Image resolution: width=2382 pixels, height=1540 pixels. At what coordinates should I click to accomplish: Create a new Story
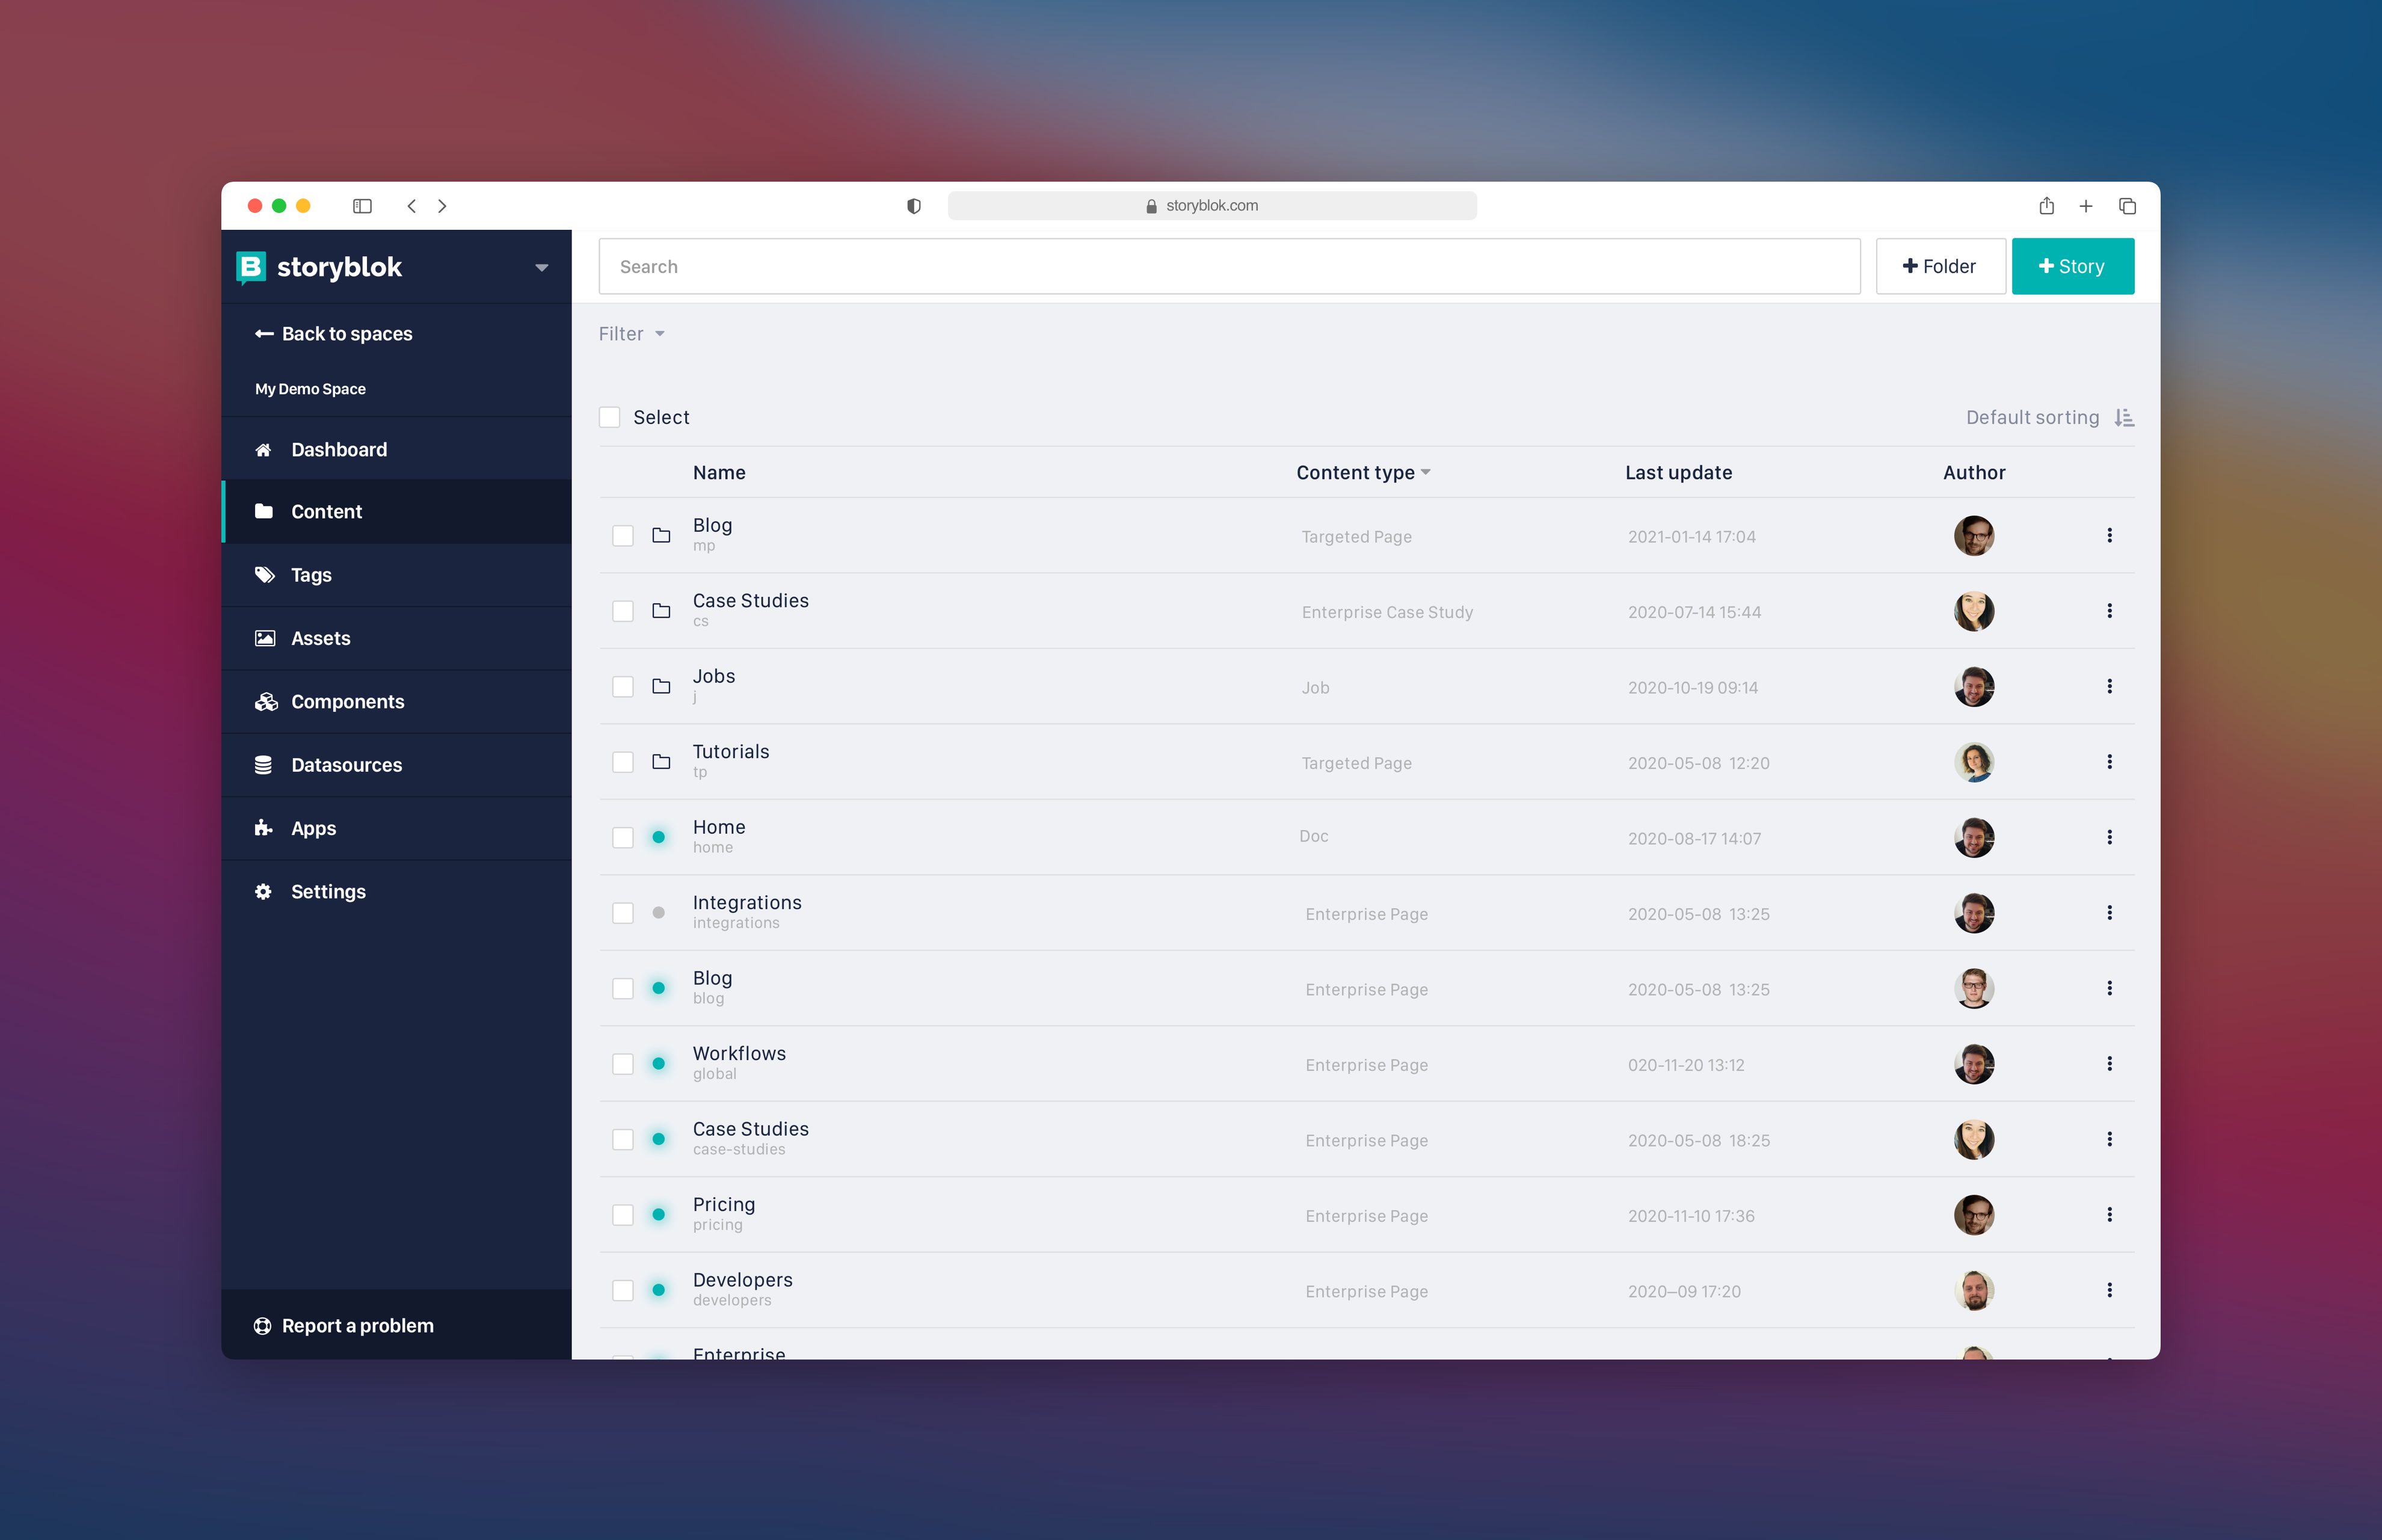click(x=2072, y=266)
